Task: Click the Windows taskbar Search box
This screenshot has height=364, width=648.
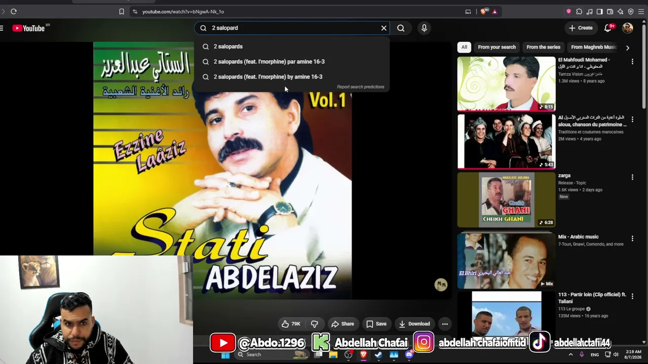Action: click(x=271, y=355)
